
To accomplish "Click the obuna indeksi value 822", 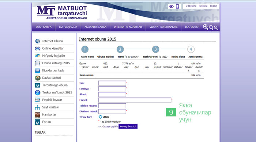I will point(105,64).
